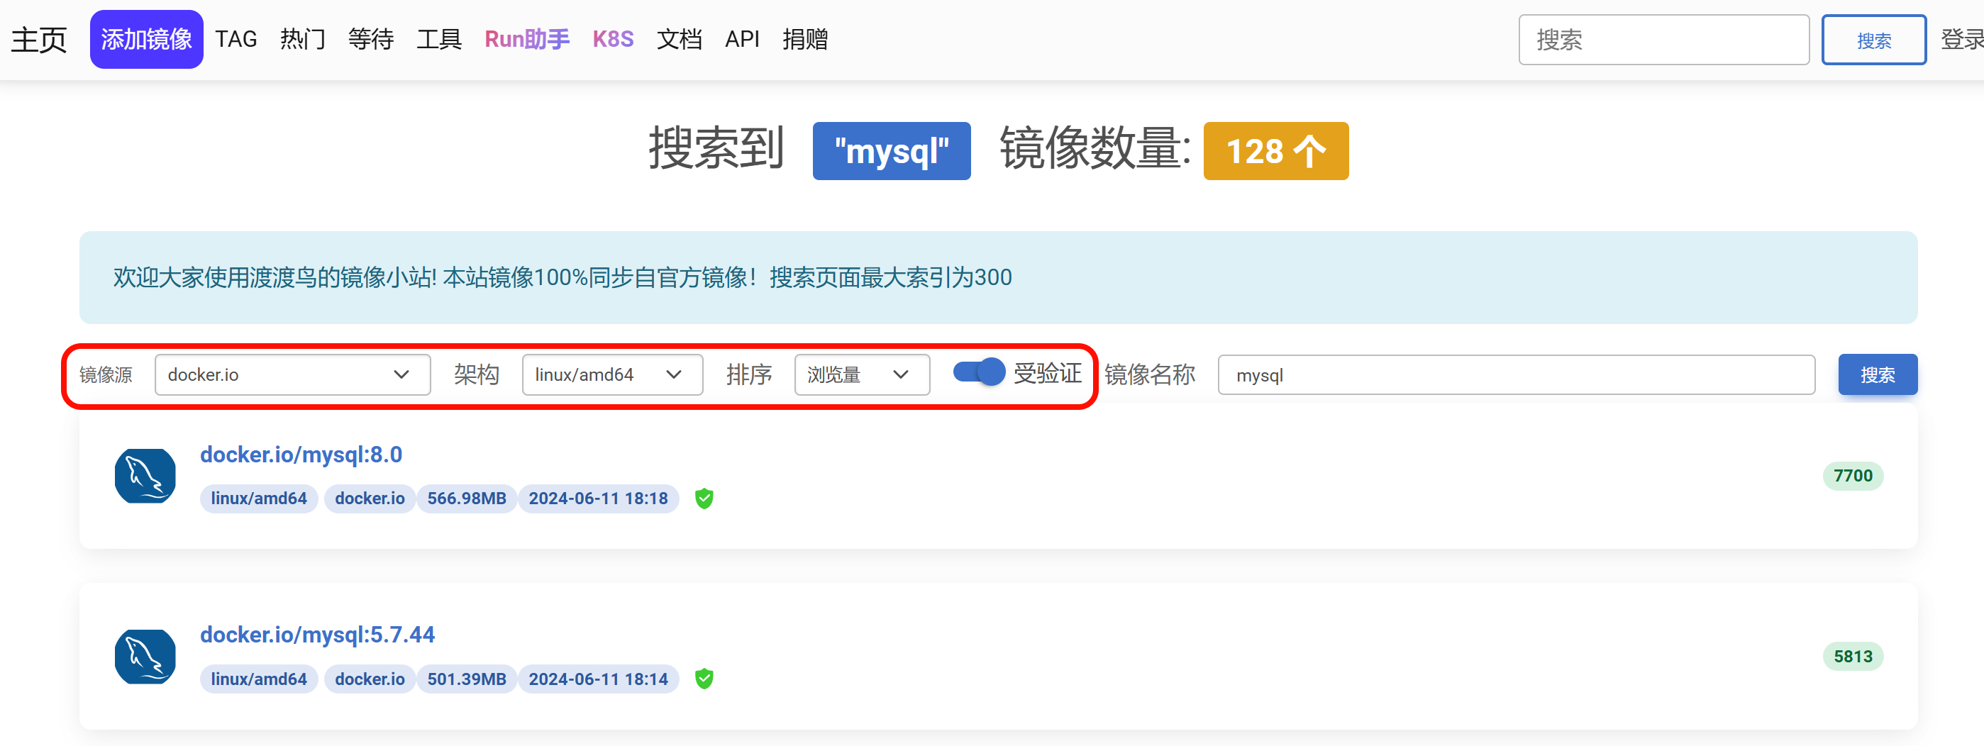The height and width of the screenshot is (746, 1984).
Task: Click the welcome notice banner text
Action: (x=562, y=277)
